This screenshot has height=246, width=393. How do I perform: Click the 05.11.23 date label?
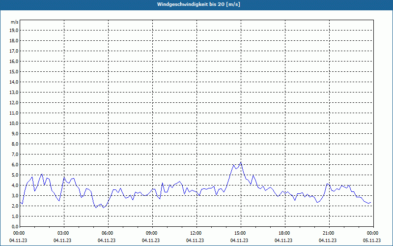pyautogui.click(x=372, y=241)
